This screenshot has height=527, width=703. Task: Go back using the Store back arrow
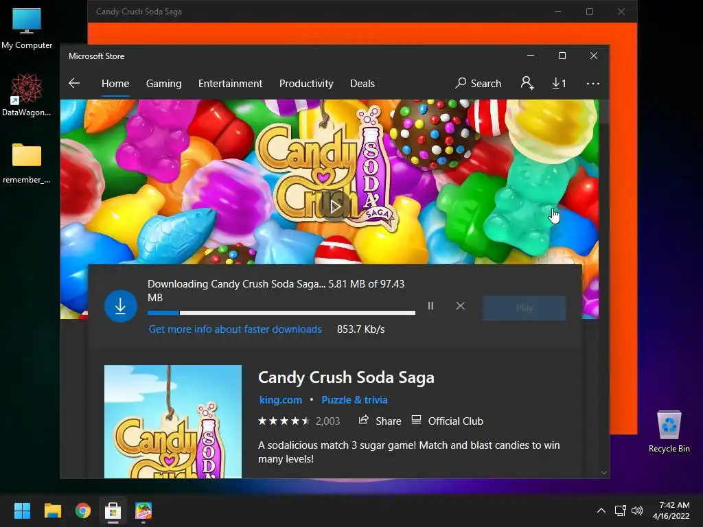click(74, 83)
